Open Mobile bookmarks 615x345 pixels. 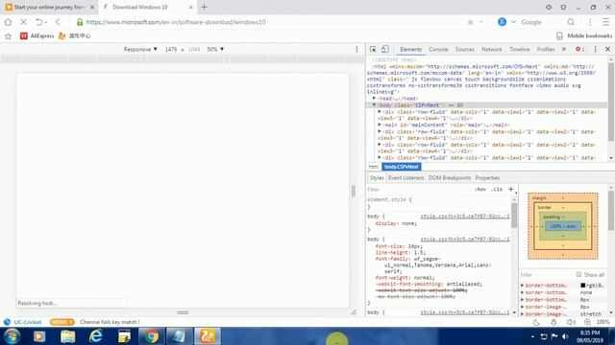(584, 36)
